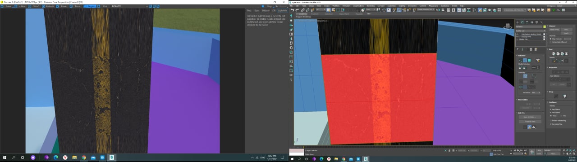Activate the Select and Link tool
577x162 pixels.
[302, 10]
